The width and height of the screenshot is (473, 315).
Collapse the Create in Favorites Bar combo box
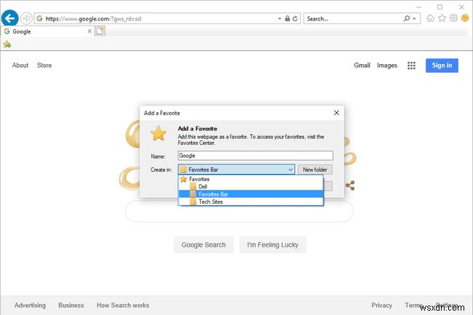[x=236, y=170]
